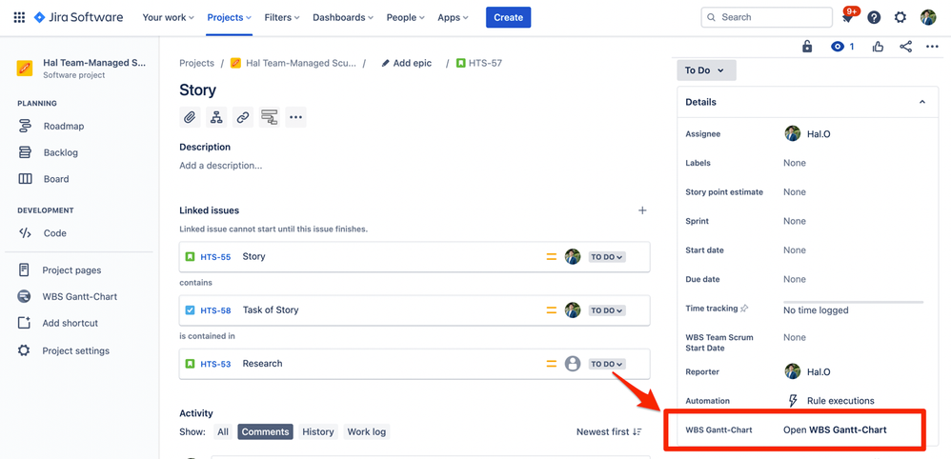
Task: Open the notifications bell
Action: [x=847, y=18]
